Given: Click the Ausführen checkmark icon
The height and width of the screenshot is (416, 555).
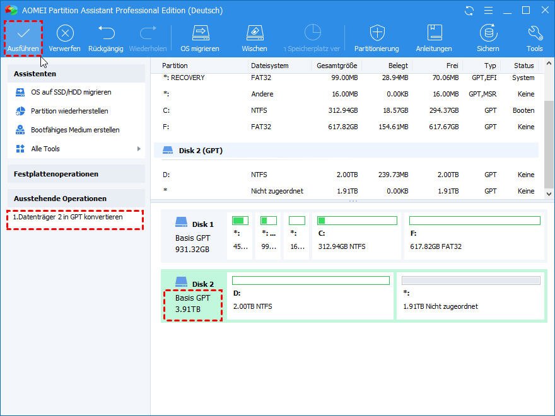Looking at the screenshot, I should tap(23, 33).
